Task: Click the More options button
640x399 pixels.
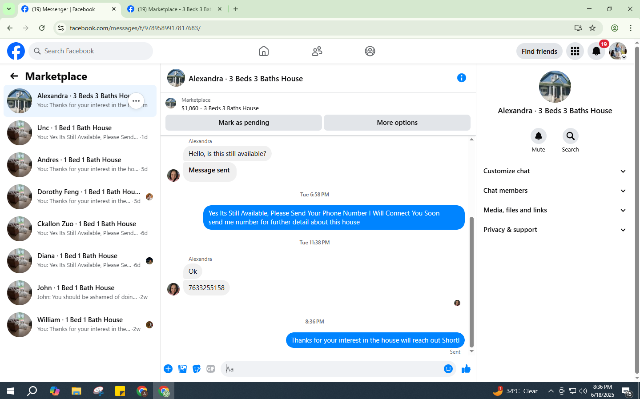Action: pyautogui.click(x=397, y=123)
